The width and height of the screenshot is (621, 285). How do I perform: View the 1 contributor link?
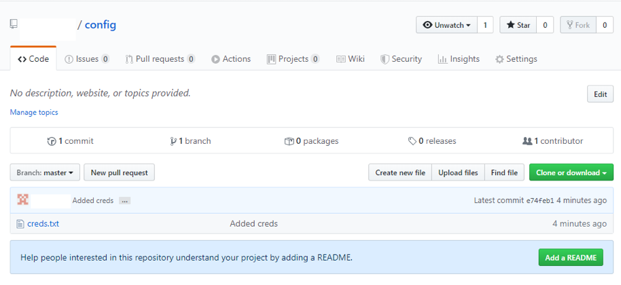click(x=553, y=141)
